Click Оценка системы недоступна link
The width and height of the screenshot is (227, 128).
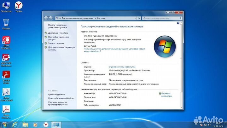pyautogui.click(x=122, y=67)
